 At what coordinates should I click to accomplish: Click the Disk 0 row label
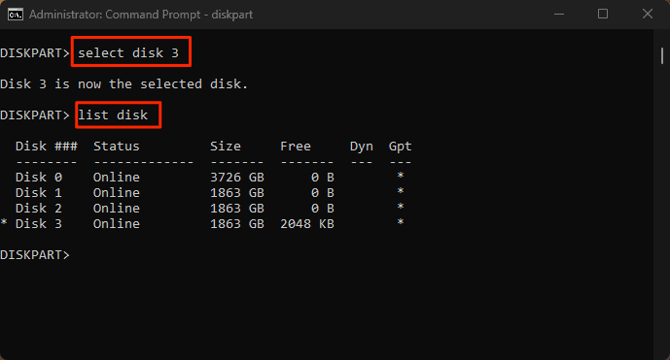pos(39,177)
